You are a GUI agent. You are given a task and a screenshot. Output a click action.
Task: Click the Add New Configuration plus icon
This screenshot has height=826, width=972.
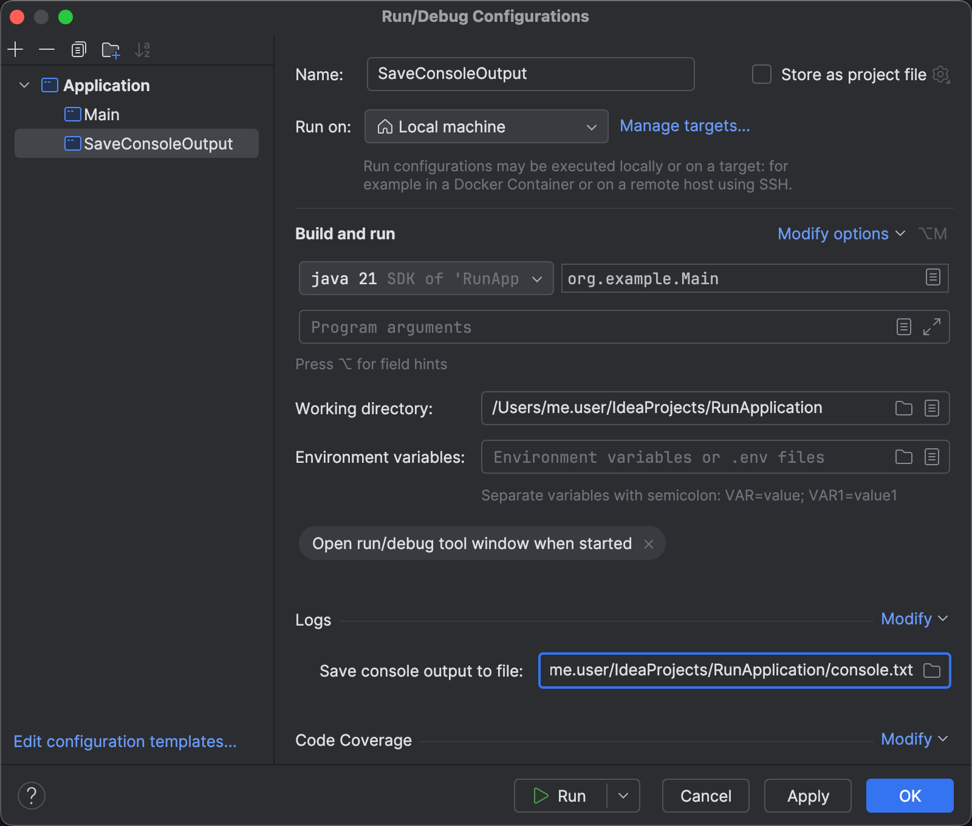15,49
